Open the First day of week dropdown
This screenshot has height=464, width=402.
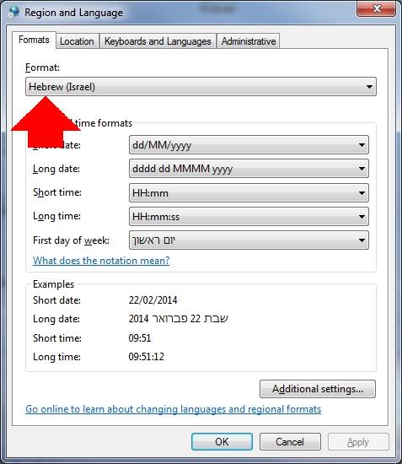[x=249, y=240]
